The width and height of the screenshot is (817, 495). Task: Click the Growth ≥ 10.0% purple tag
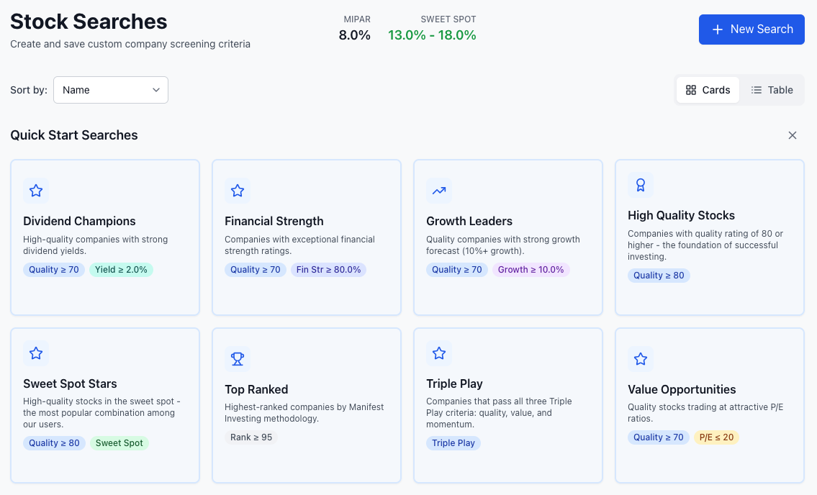[531, 270]
